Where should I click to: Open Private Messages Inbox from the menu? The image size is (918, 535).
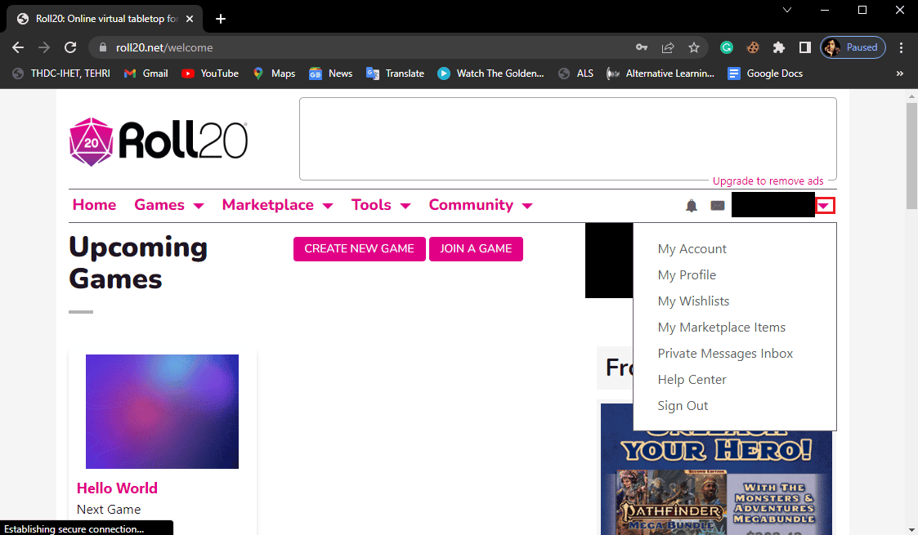725,353
